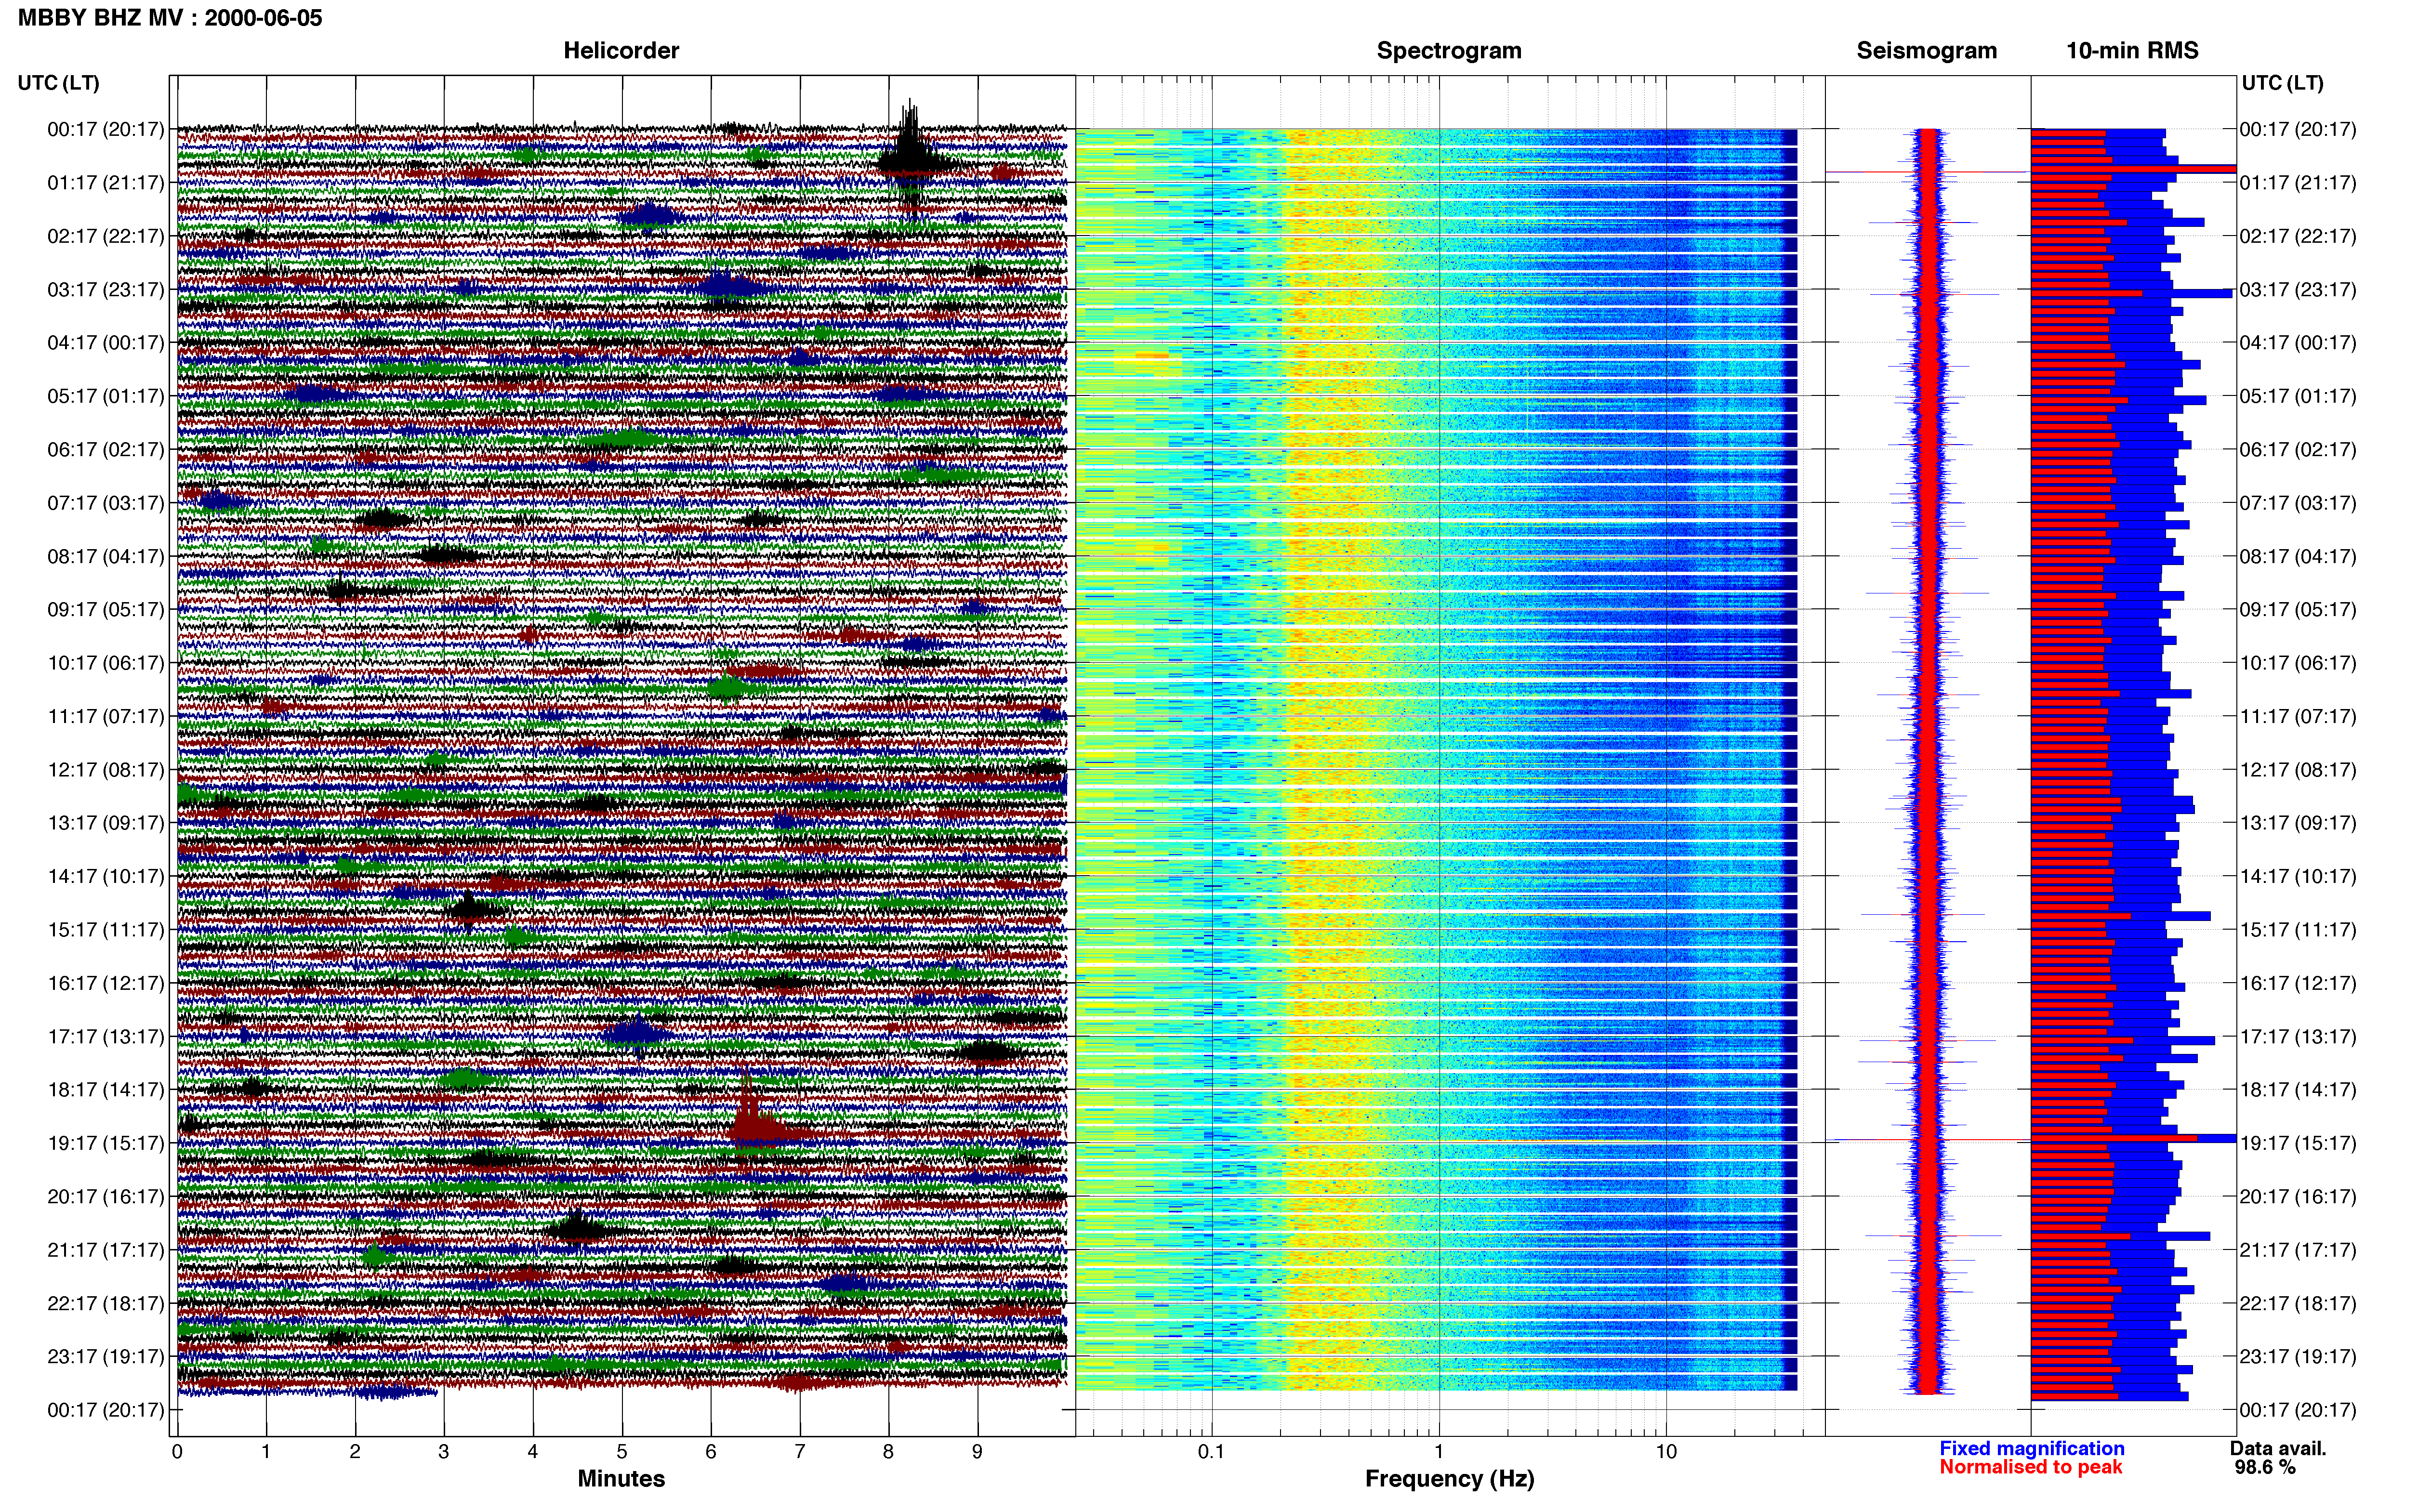Select Helicorder-side time label '16:17 (12:17)'
The height and width of the screenshot is (1512, 2418).
[106, 984]
